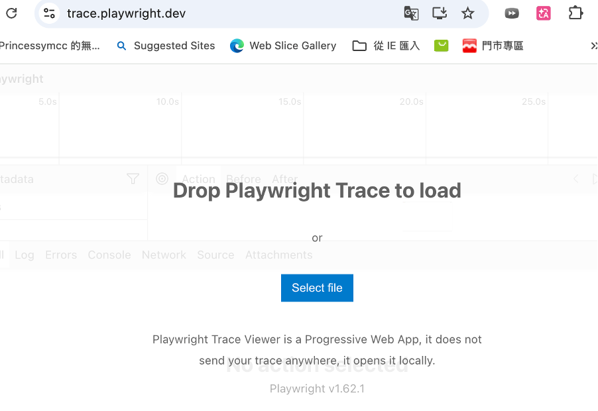This screenshot has width=598, height=411.
Task: Open the Network tab
Action: coord(164,255)
